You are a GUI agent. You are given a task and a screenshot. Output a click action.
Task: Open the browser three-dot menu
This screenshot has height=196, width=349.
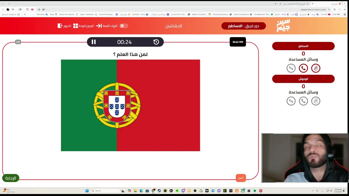(2, 9)
